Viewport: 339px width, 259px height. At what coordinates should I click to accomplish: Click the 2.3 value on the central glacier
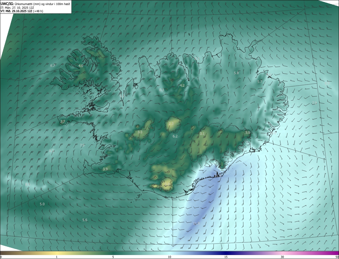(x=171, y=123)
